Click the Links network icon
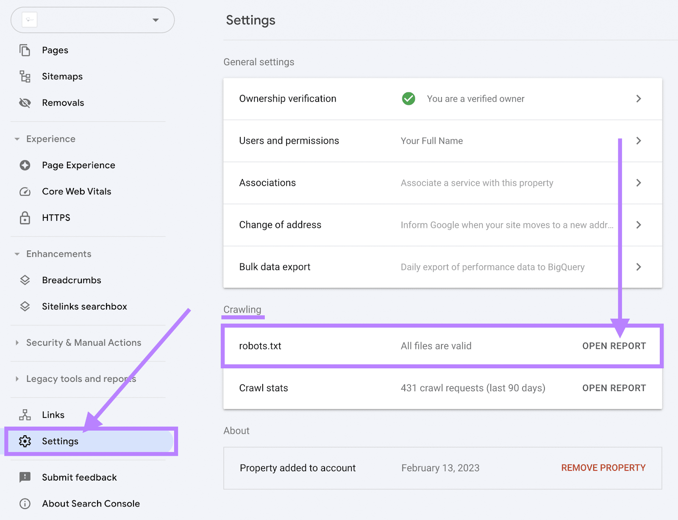This screenshot has height=520, width=678. click(x=25, y=415)
